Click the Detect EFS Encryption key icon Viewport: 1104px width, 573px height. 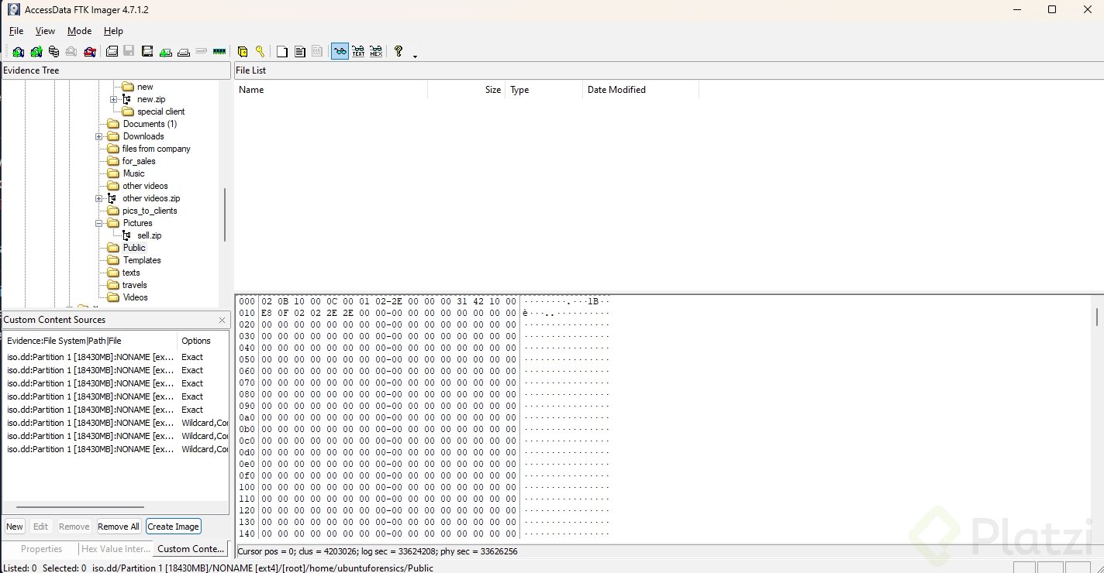point(260,52)
